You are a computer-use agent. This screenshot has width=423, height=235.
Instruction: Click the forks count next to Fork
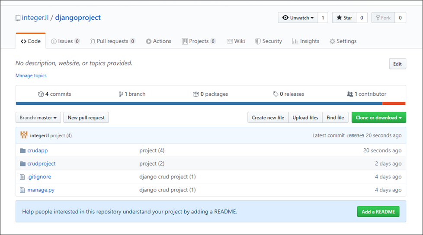[401, 18]
